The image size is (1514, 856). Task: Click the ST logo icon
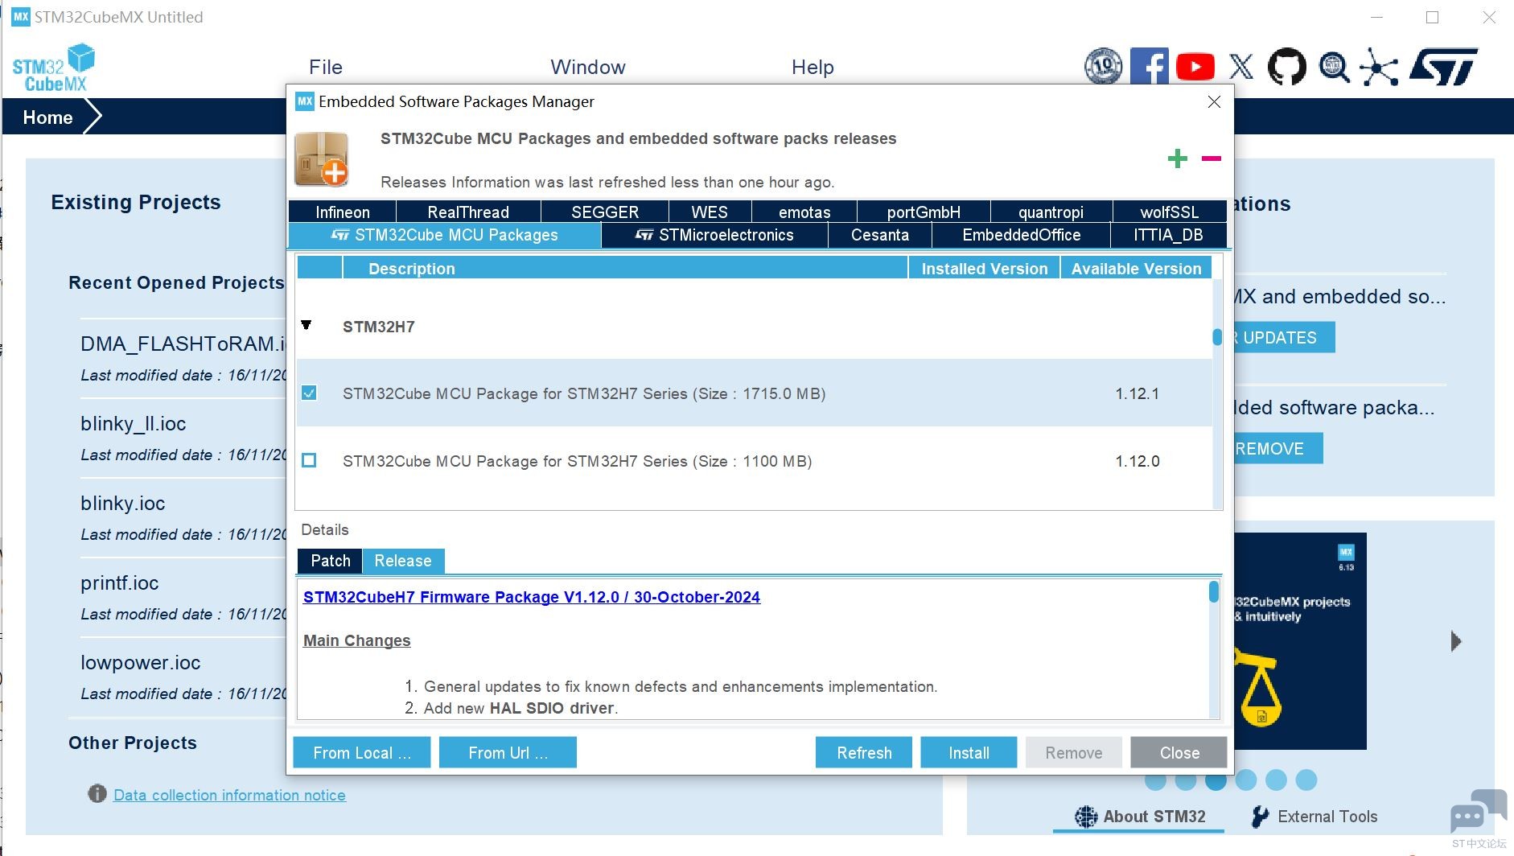1444,67
